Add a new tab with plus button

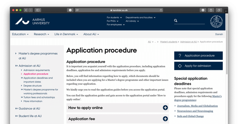pyautogui.click(x=226, y=11)
